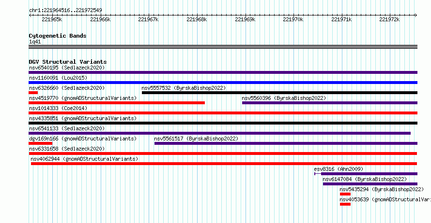Select the black nsv5557532 variant bar
The width and height of the screenshot is (431, 223).
(279, 93)
